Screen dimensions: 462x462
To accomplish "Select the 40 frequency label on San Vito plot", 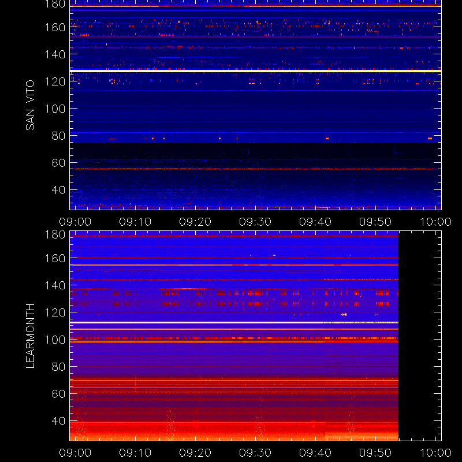I will [x=58, y=190].
